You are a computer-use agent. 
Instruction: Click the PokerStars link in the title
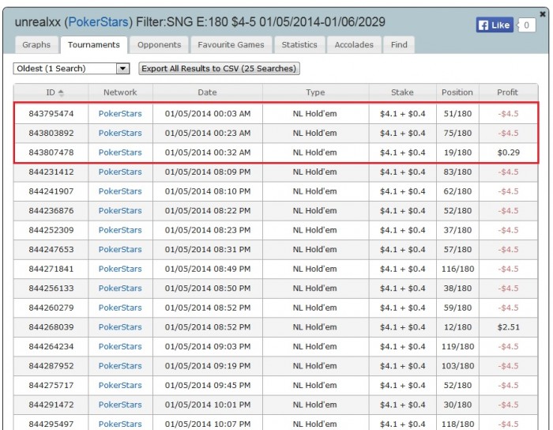coord(98,22)
